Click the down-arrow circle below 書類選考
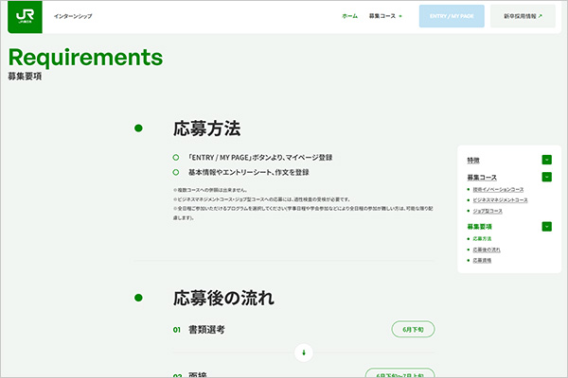This screenshot has width=568, height=378. (x=304, y=352)
